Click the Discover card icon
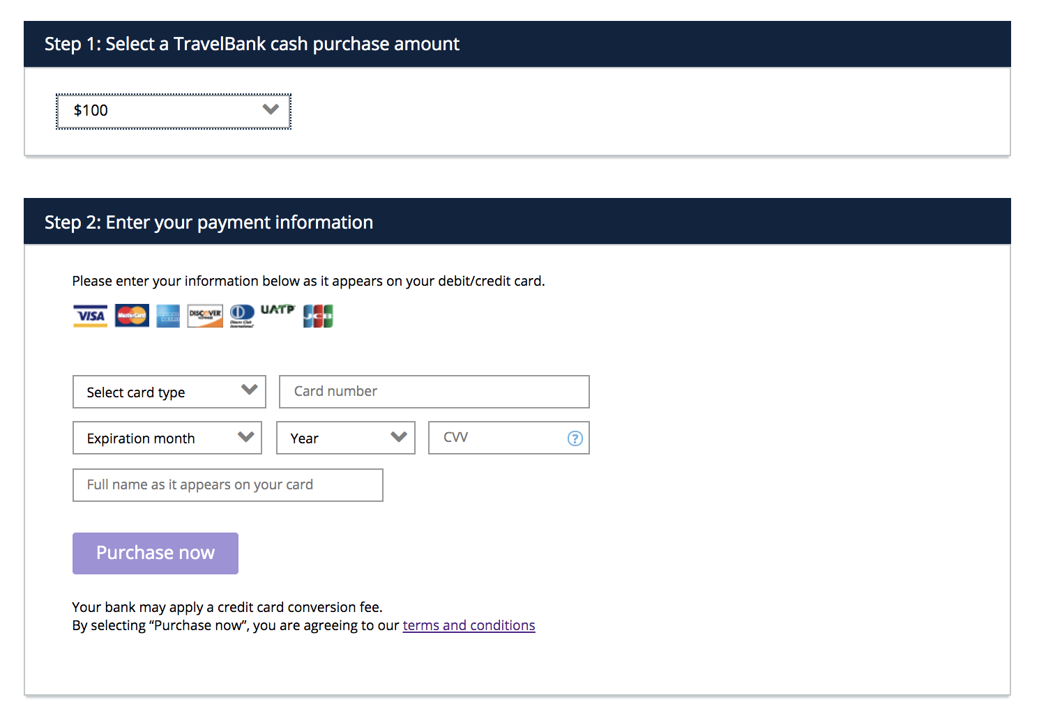 [204, 315]
